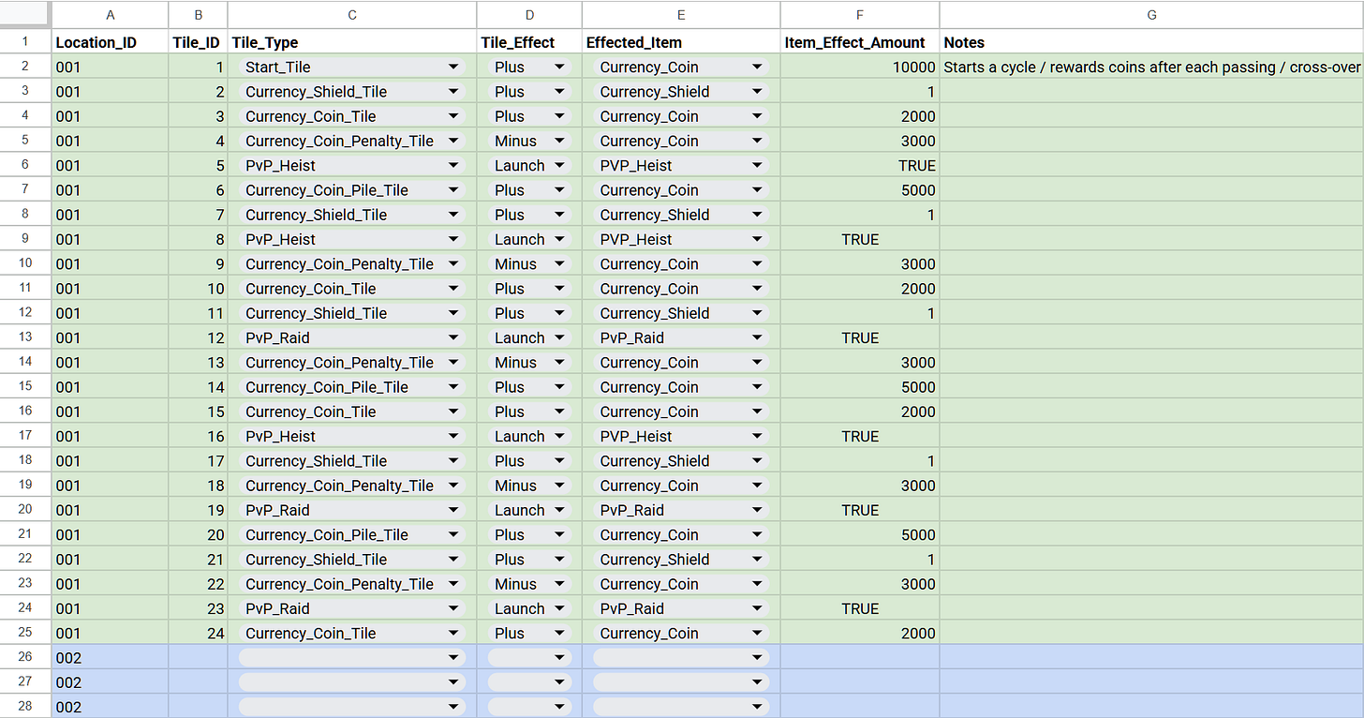The width and height of the screenshot is (1364, 718).
Task: Open Effected_Item dropdown in row 3 Currency_Shield
Action: pyautogui.click(x=757, y=92)
